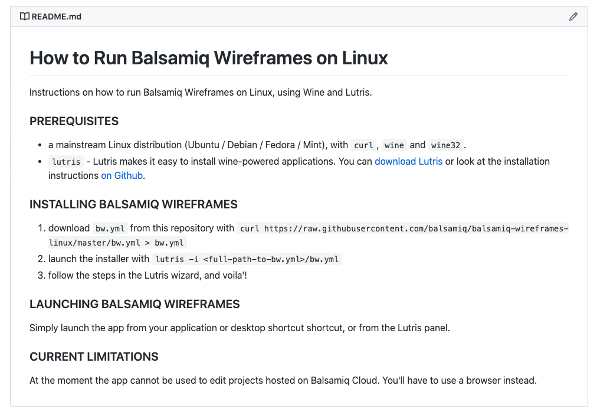Open the 'download Lutris' link
The width and height of the screenshot is (597, 415).
point(408,161)
